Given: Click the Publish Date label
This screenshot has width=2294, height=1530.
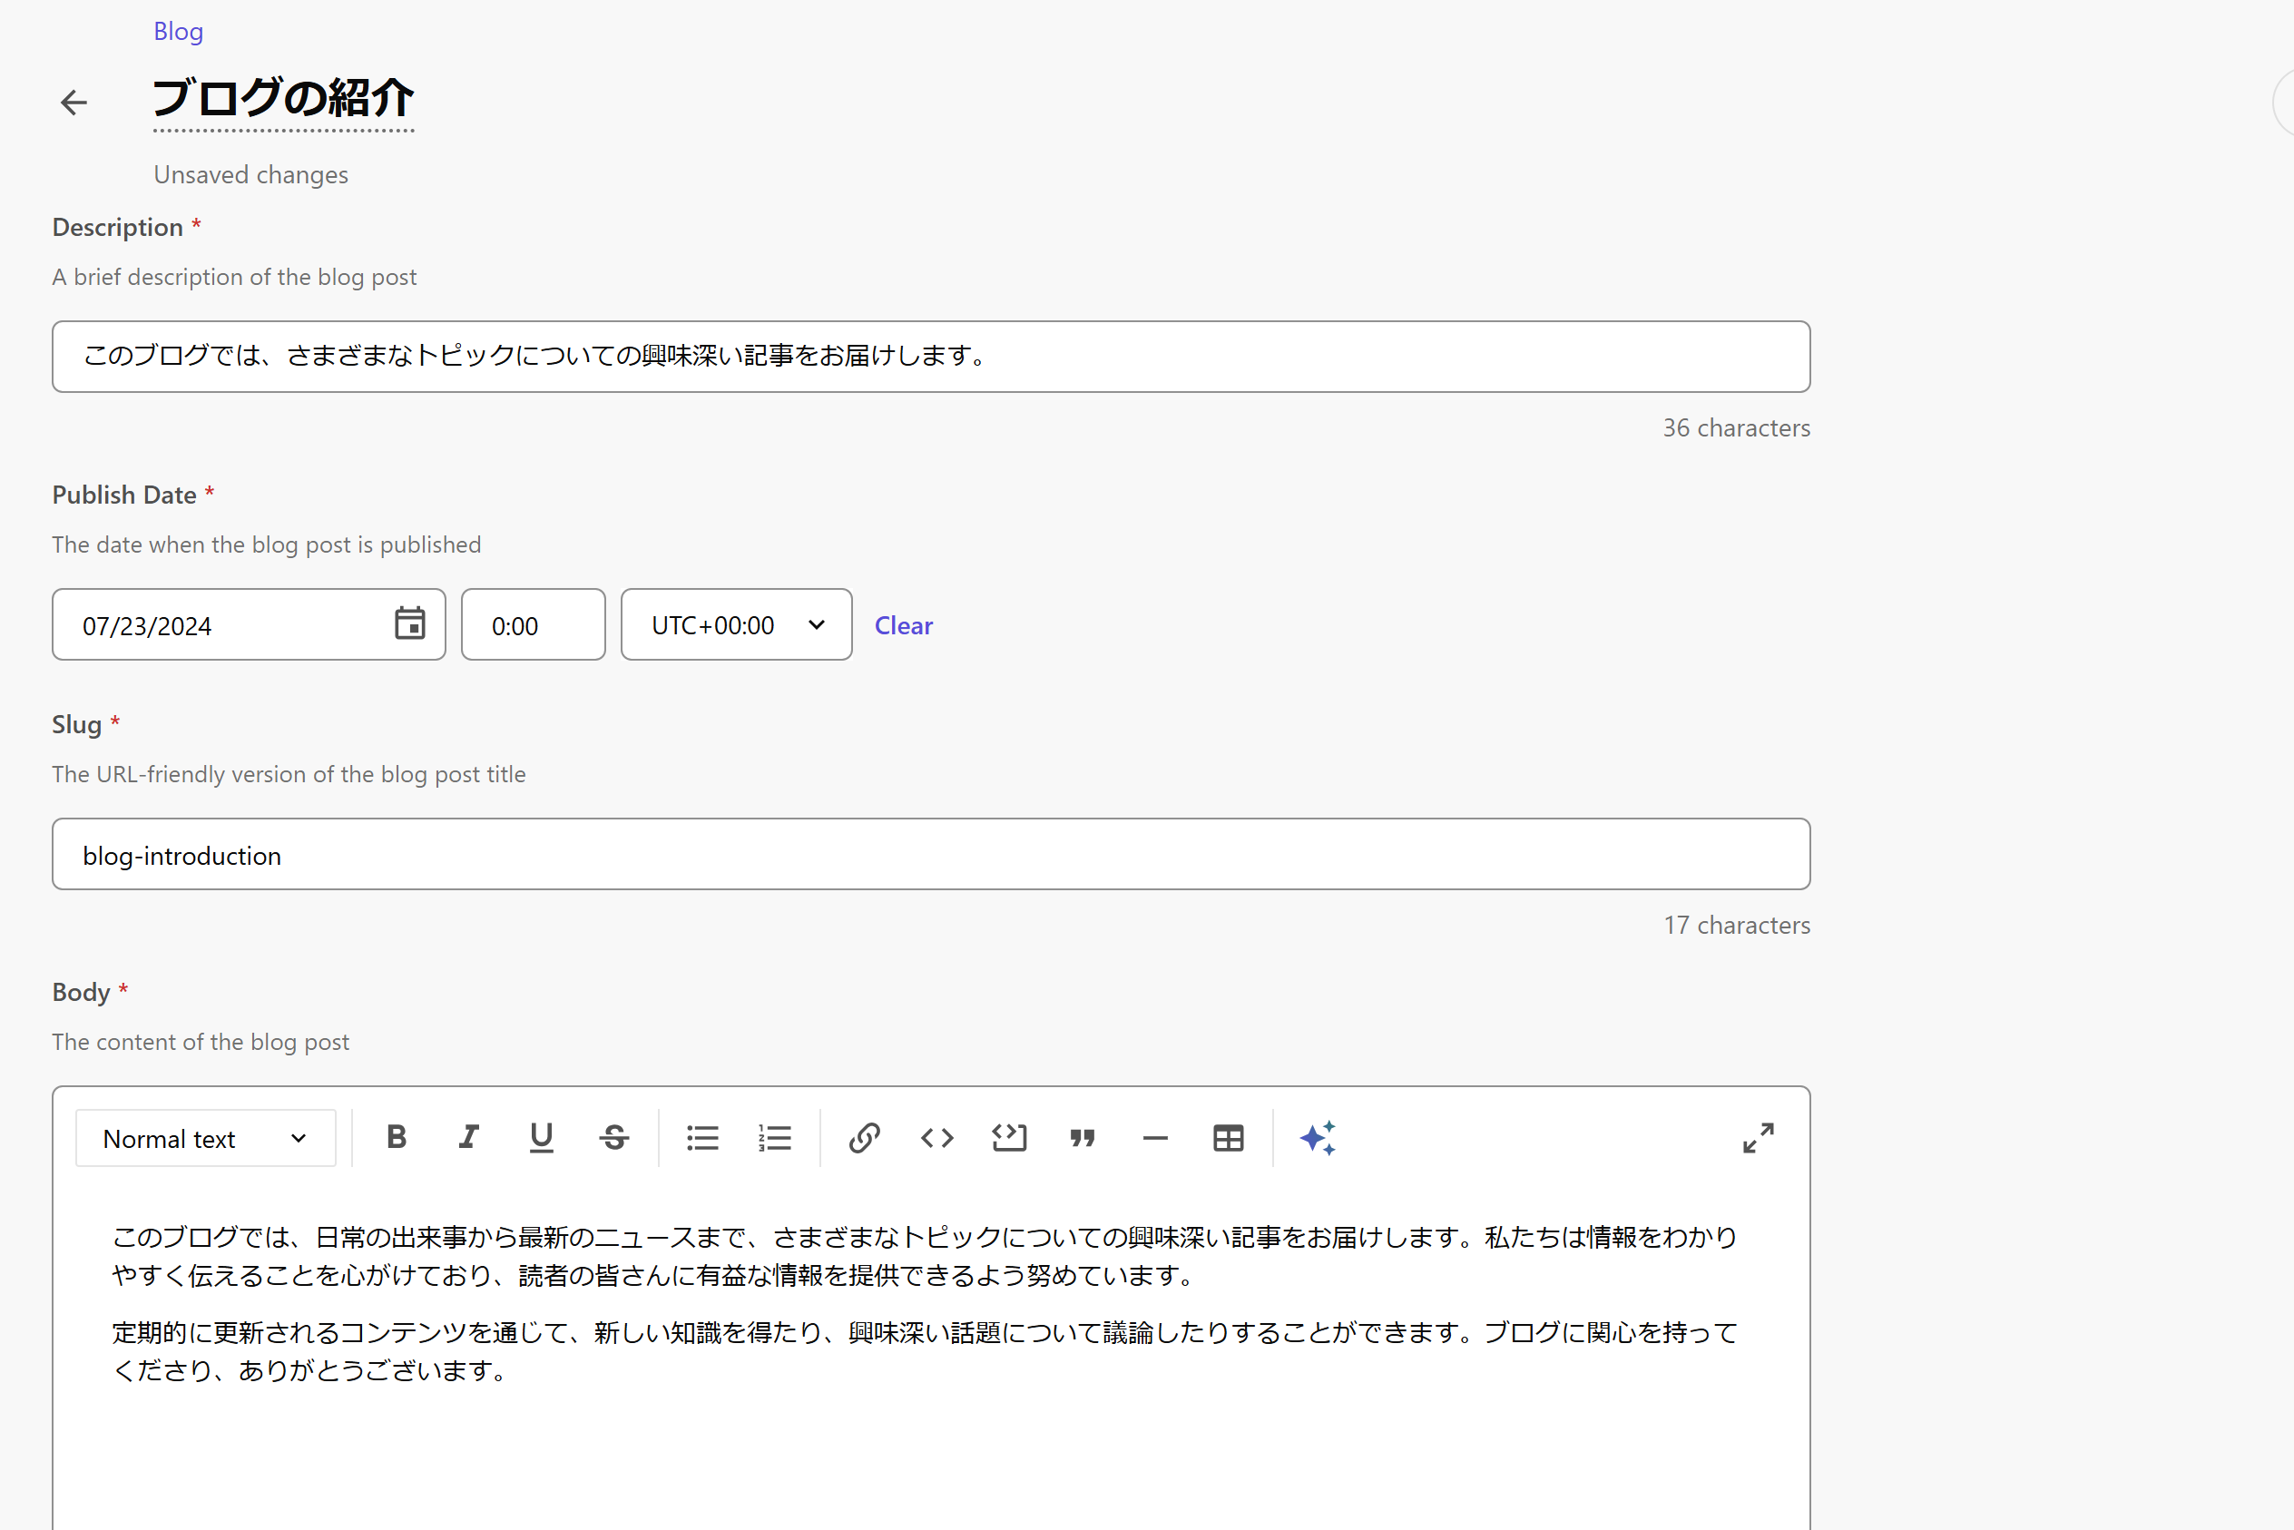Looking at the screenshot, I should (124, 495).
